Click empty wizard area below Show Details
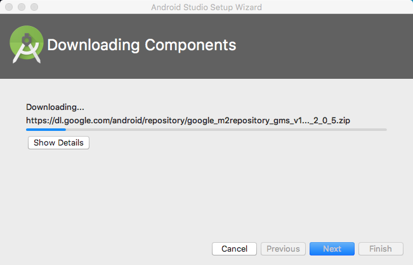 [206, 191]
